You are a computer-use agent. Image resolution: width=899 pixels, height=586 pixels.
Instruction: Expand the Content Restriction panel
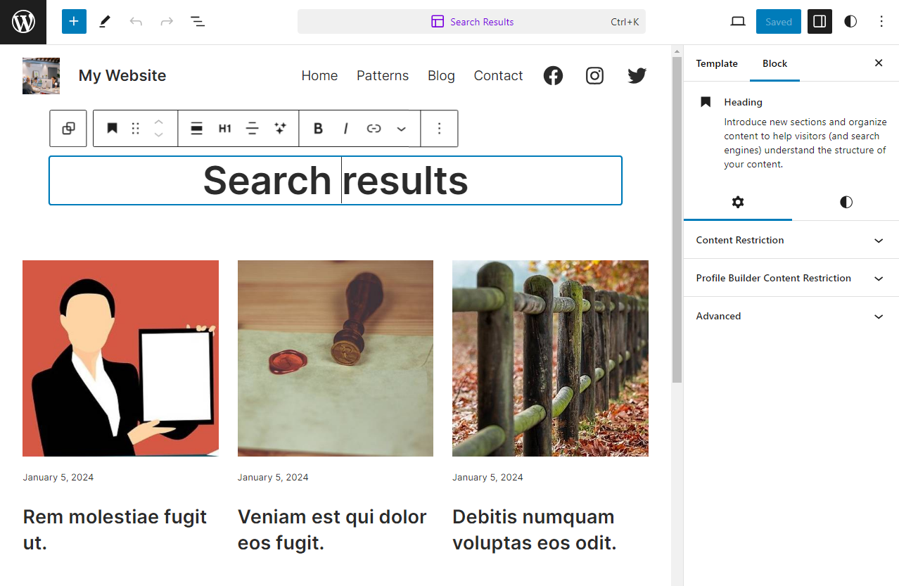point(791,240)
